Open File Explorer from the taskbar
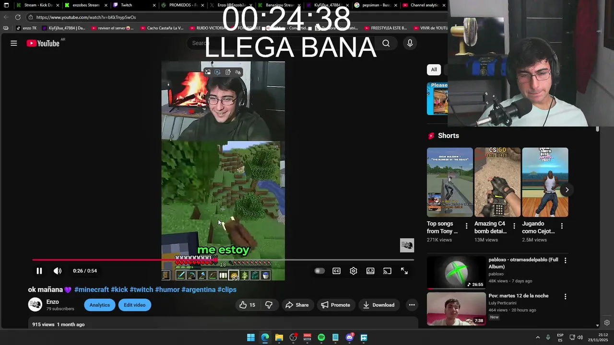Image resolution: width=614 pixels, height=345 pixels. (x=279, y=337)
